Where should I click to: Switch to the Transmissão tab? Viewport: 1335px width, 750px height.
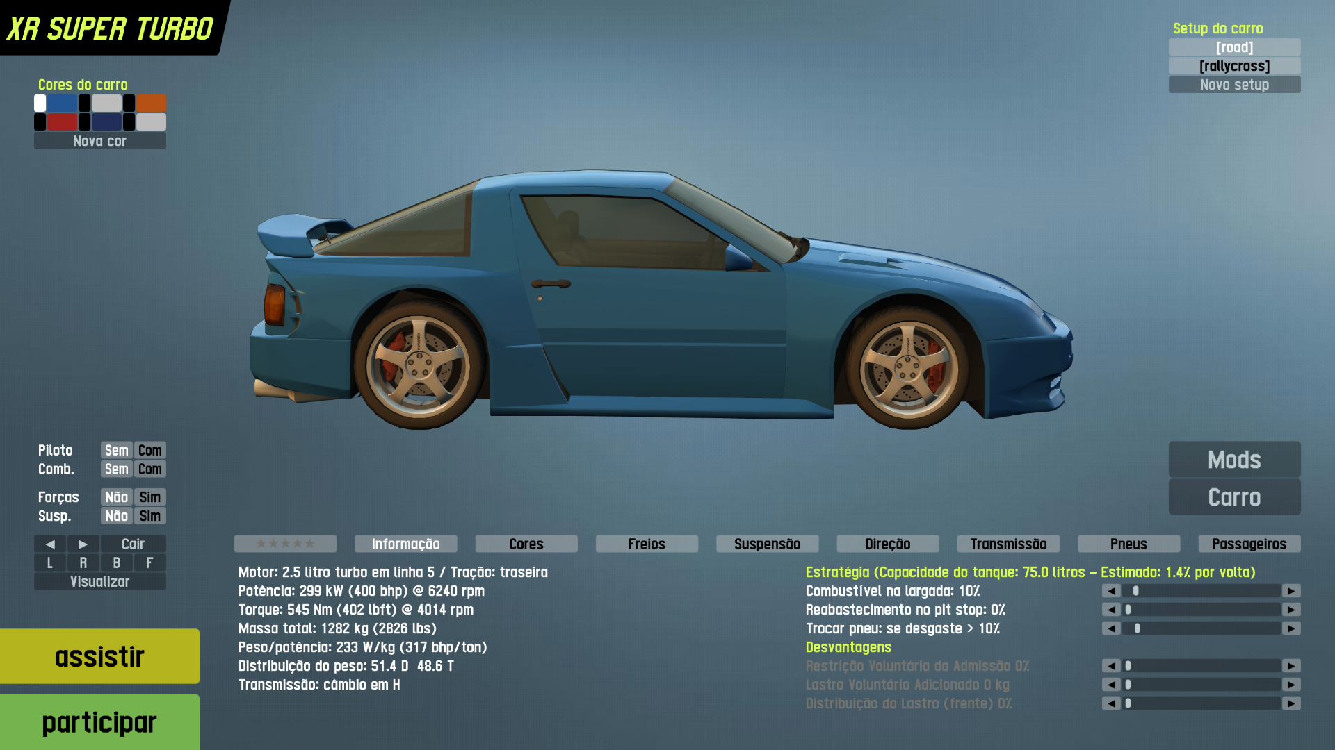pos(1008,544)
